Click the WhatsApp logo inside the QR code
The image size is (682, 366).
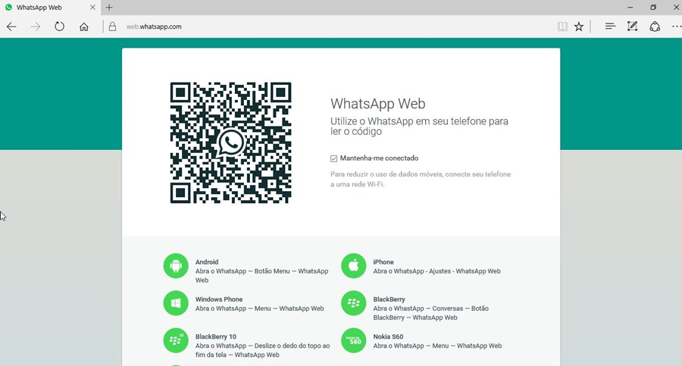click(230, 142)
